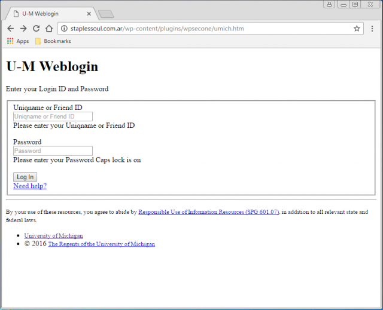Open a new tab
This screenshot has width=383, height=310.
click(x=106, y=14)
